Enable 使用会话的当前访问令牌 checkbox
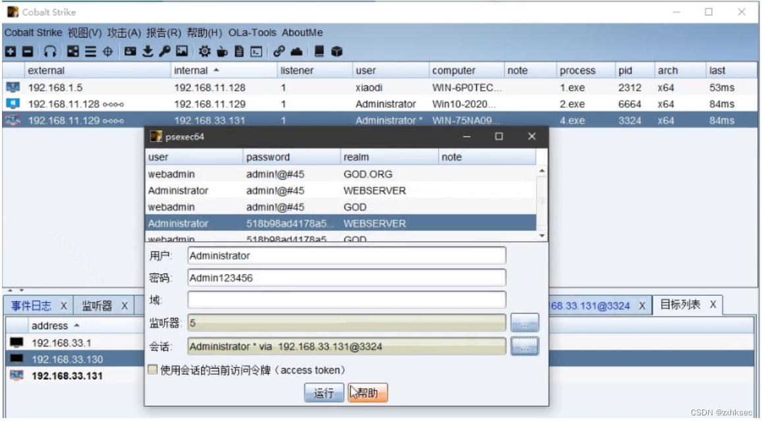The height and width of the screenshot is (422, 762). [151, 369]
